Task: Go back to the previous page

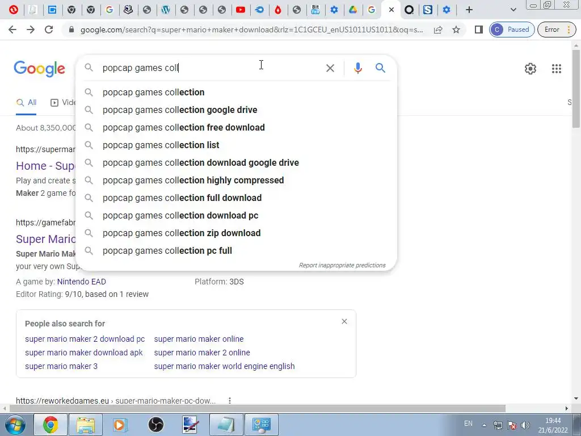Action: (12, 30)
